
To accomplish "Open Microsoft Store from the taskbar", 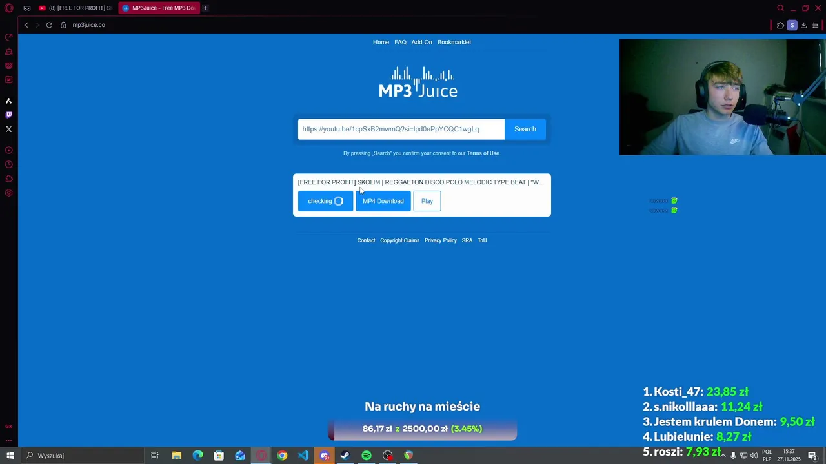I will click(219, 456).
